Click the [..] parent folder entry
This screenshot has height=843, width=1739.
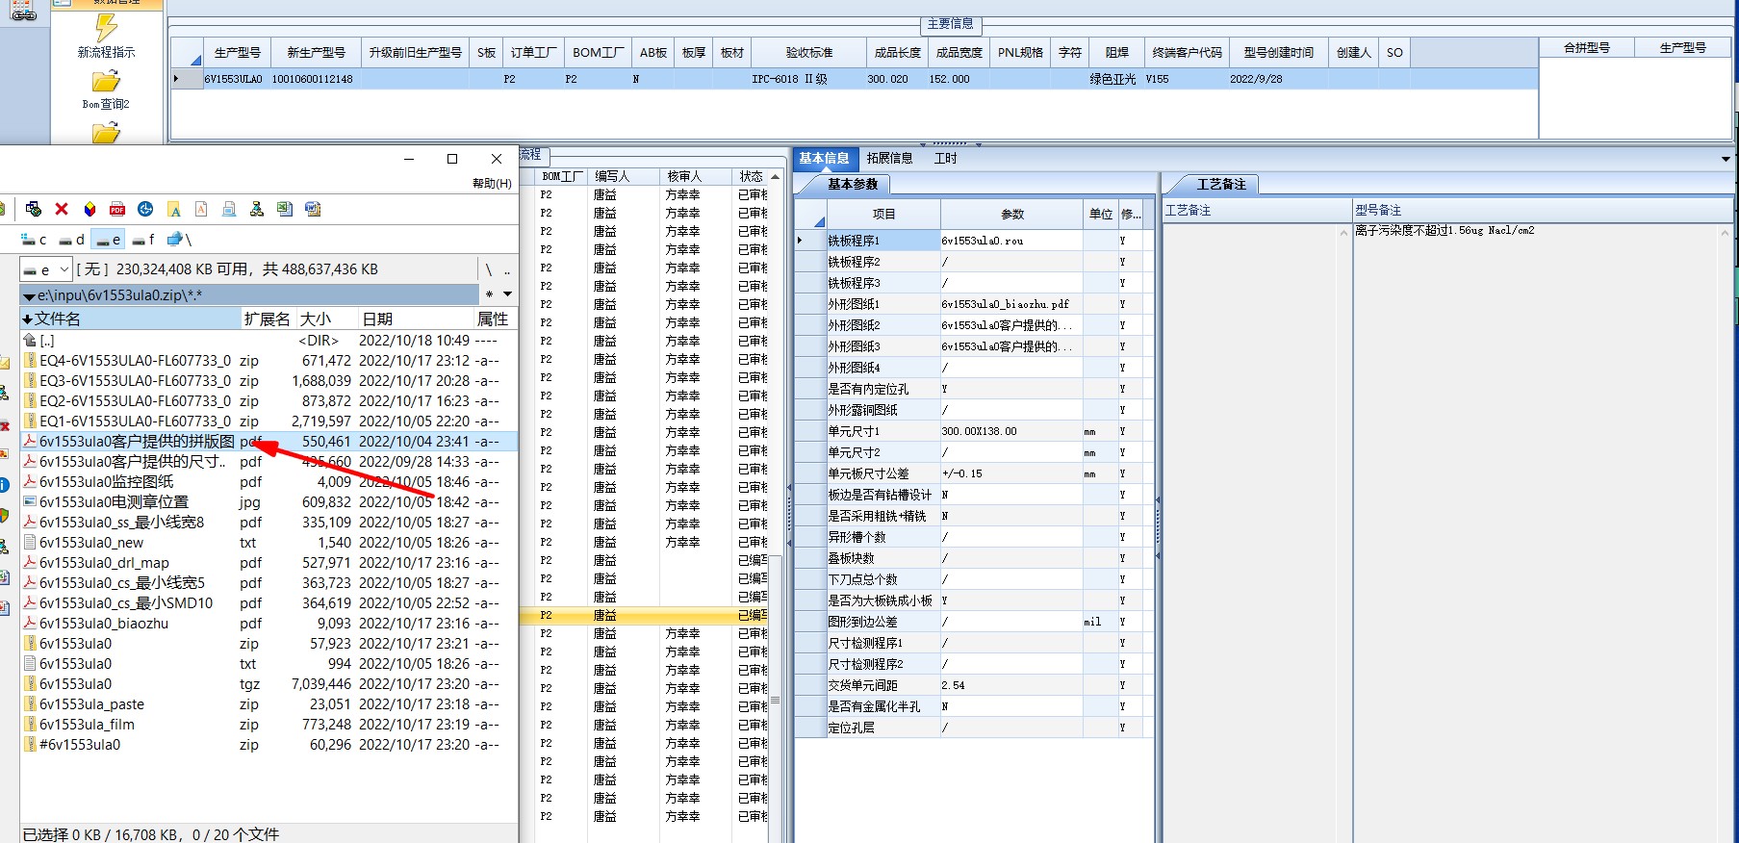point(47,341)
